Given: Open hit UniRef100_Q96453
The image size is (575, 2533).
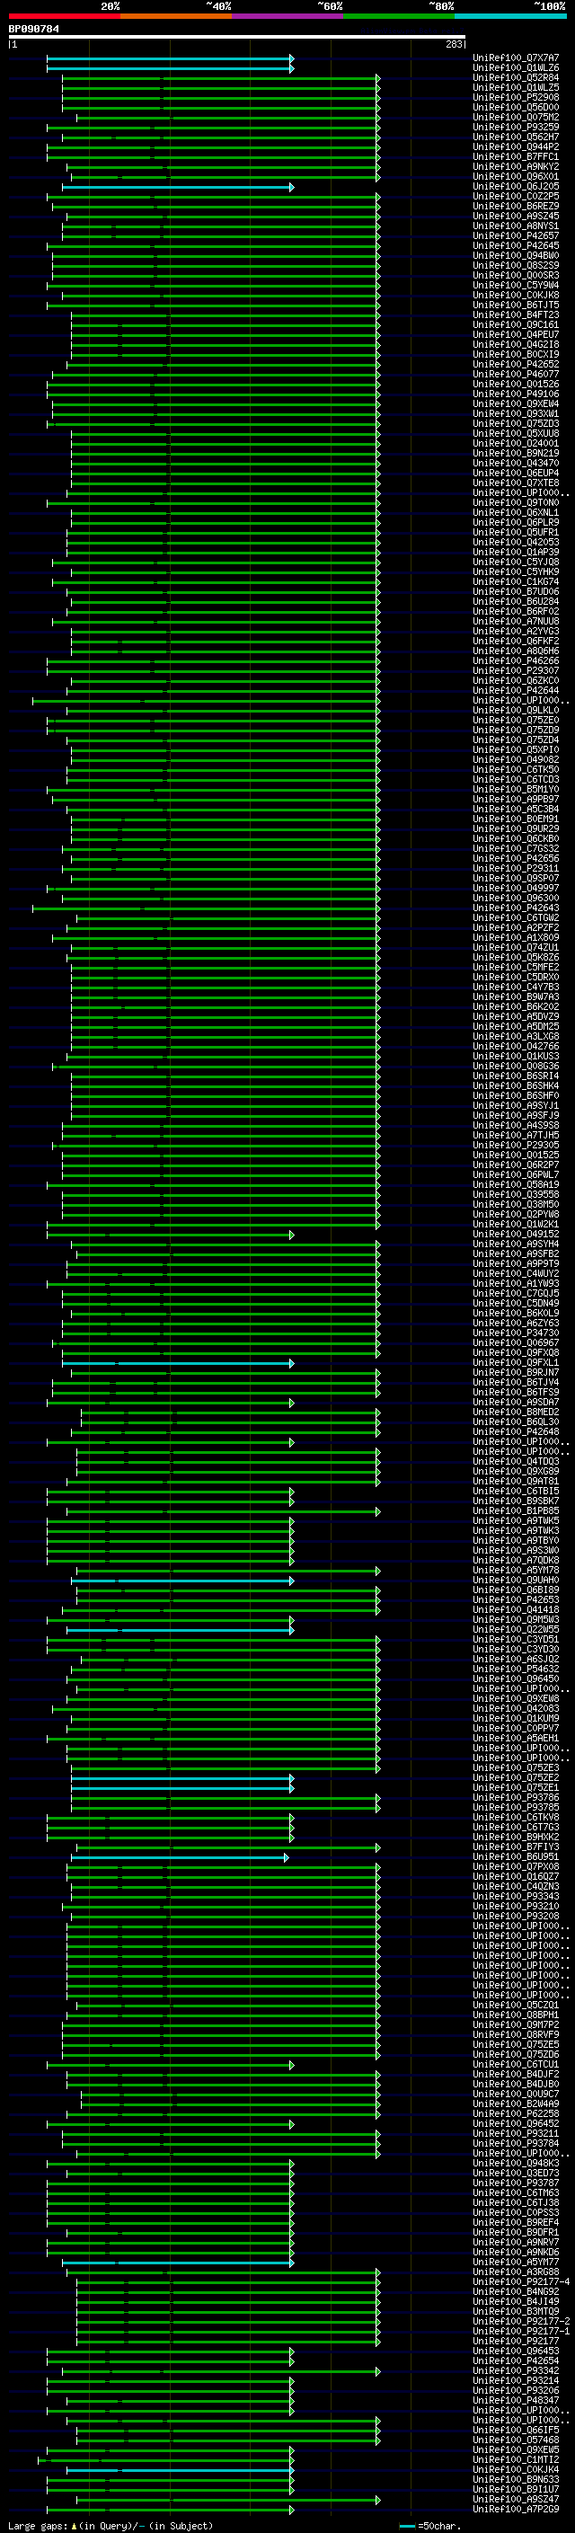Looking at the screenshot, I should click(516, 2351).
